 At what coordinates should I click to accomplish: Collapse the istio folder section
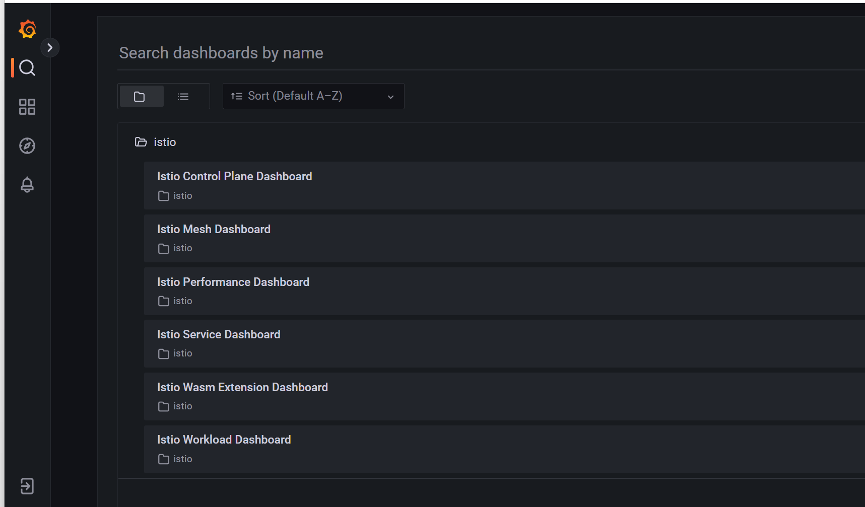(x=155, y=142)
